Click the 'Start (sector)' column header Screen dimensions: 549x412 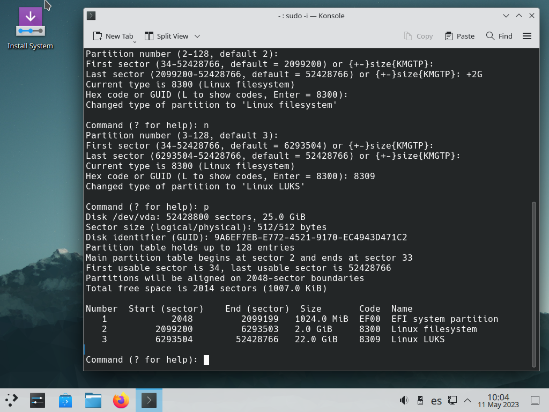tap(166, 309)
